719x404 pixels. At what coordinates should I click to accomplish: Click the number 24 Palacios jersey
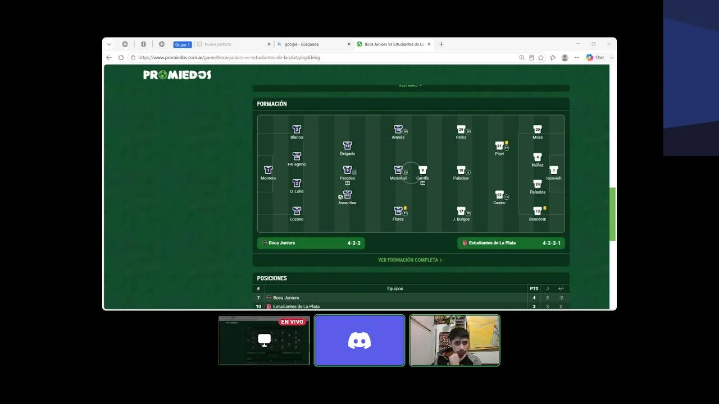tap(538, 184)
